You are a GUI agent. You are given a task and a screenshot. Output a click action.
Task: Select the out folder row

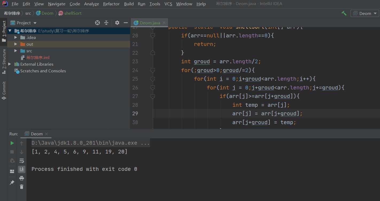[x=69, y=44]
